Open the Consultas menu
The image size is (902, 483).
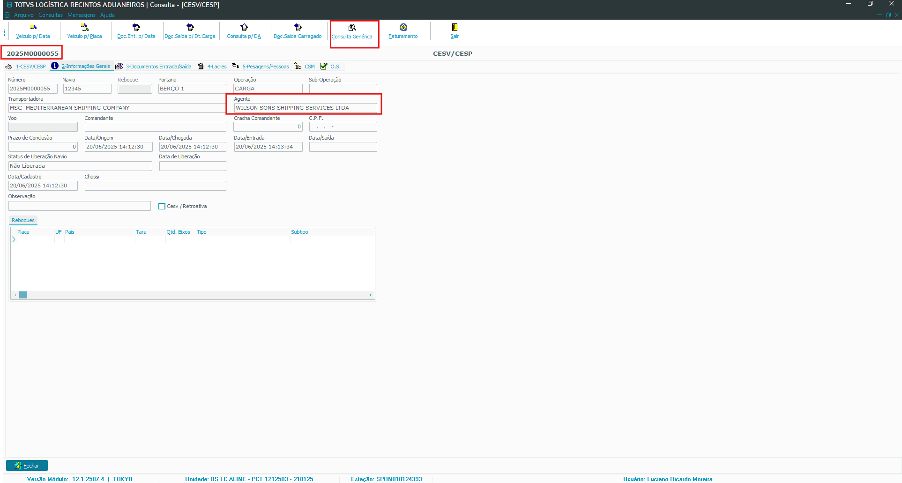[50, 15]
